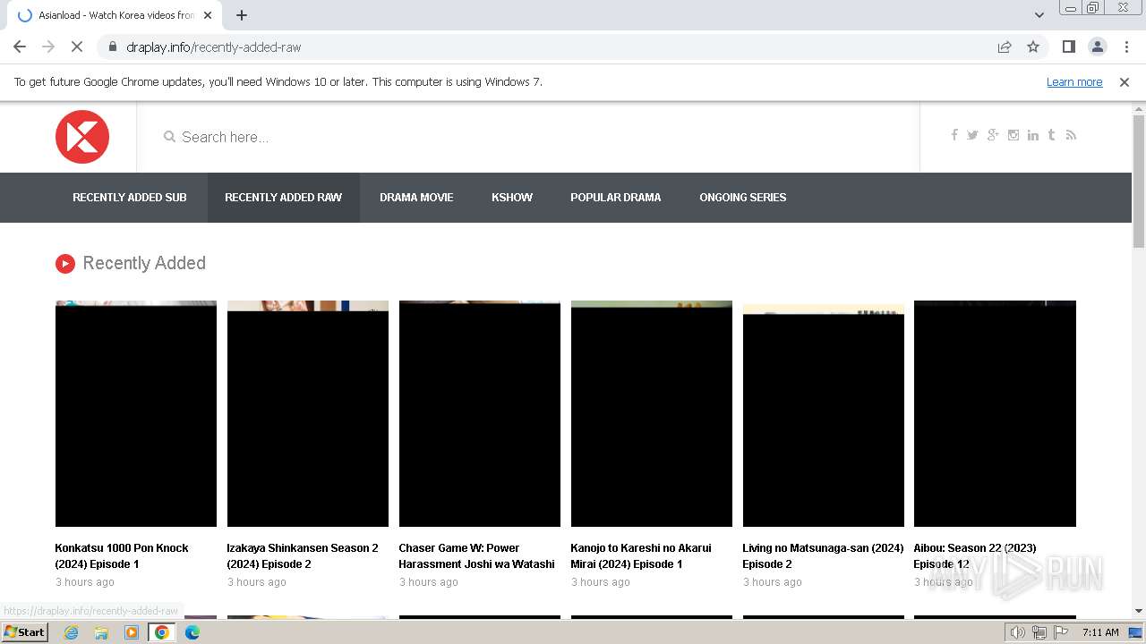Open the Ongoing Series section
The image size is (1146, 644).
(743, 198)
